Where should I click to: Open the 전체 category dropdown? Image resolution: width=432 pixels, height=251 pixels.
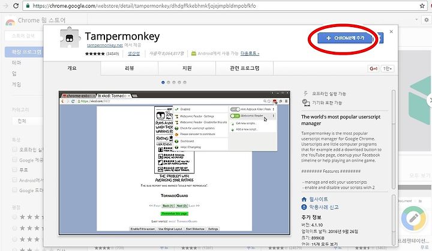pos(28,121)
